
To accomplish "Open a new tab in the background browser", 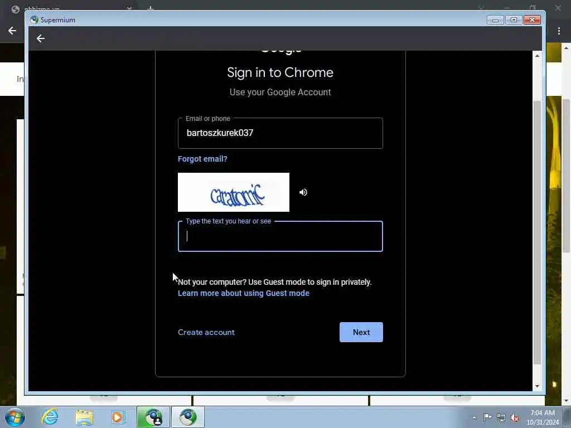I will coord(151,8).
